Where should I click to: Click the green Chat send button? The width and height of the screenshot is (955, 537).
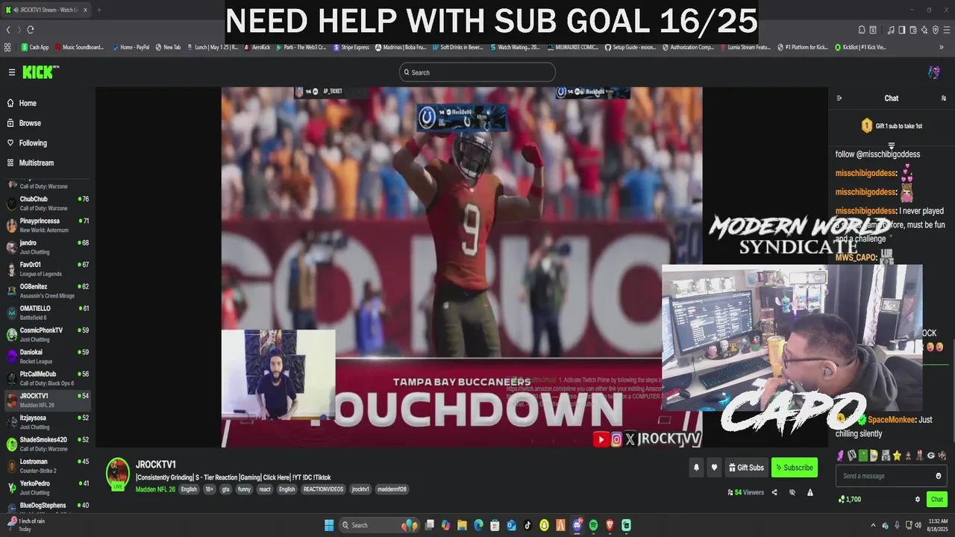(936, 500)
